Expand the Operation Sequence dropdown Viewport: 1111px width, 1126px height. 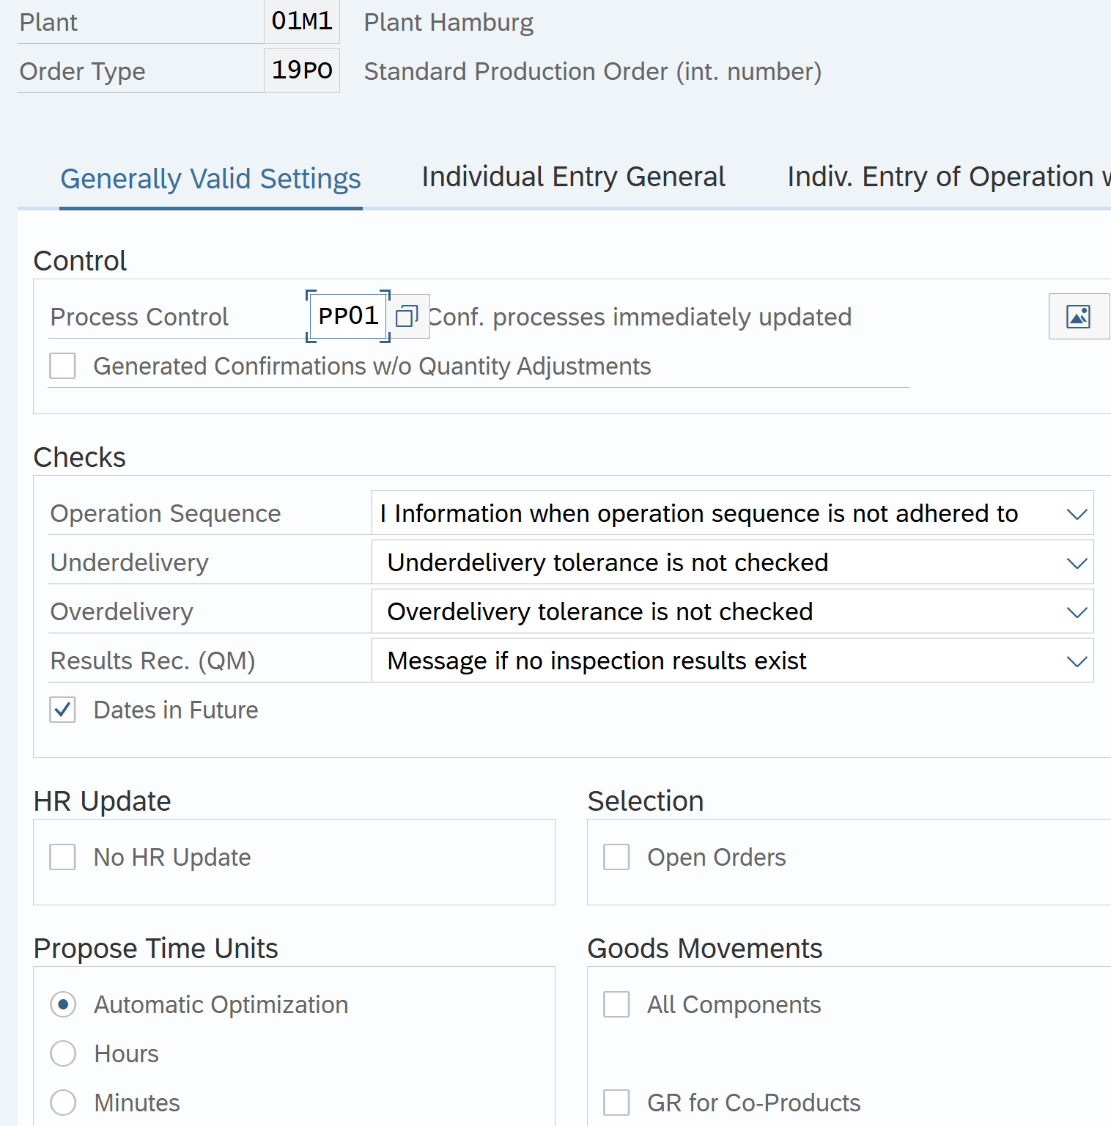1076,514
